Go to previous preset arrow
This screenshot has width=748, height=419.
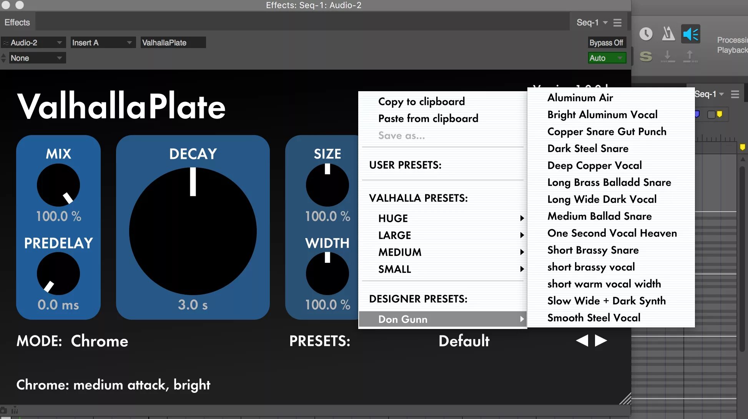click(x=582, y=341)
